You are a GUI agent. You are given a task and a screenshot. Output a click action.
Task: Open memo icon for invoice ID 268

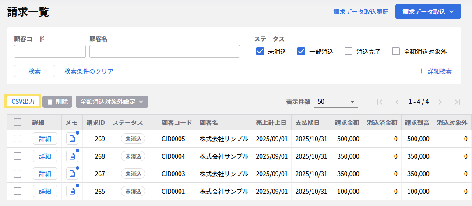(72, 156)
